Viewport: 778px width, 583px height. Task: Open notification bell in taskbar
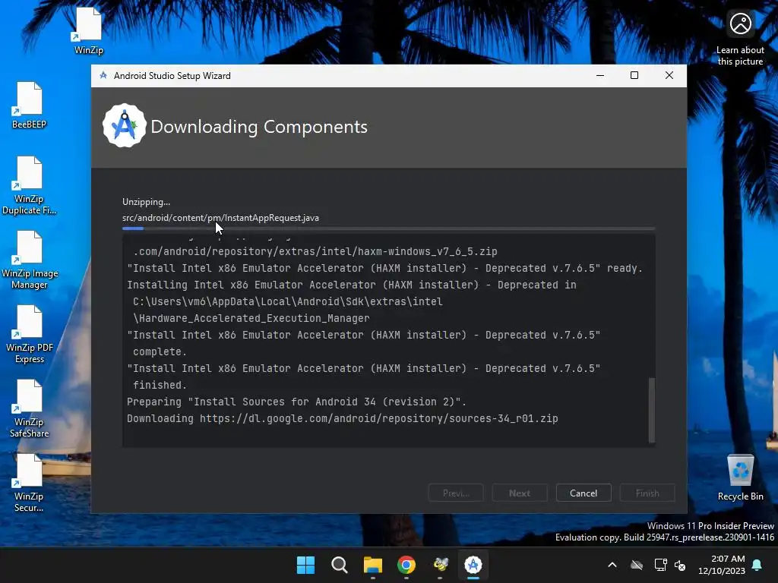pos(757,565)
